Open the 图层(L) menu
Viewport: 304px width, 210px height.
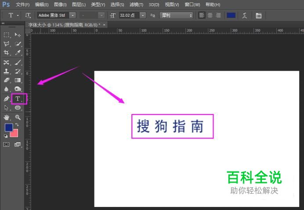point(79,4)
